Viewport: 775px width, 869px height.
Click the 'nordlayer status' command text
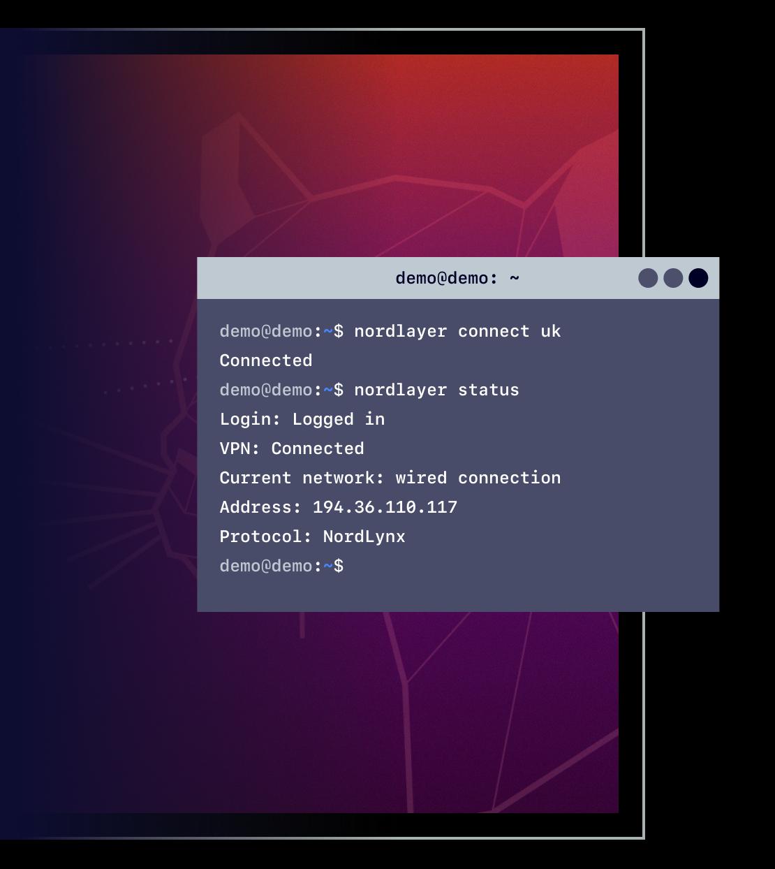pos(436,390)
